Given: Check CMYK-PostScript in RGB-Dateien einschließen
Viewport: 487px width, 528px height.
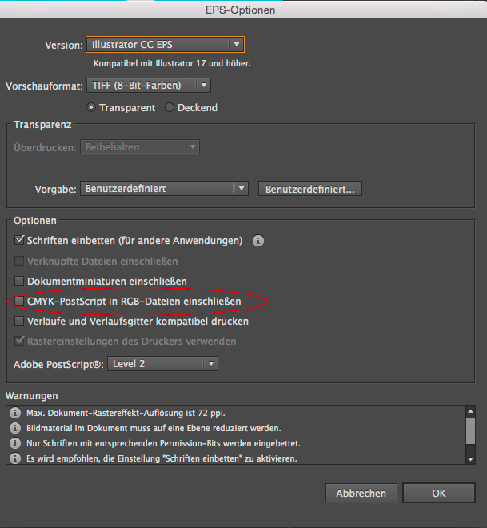Looking at the screenshot, I should point(20,302).
